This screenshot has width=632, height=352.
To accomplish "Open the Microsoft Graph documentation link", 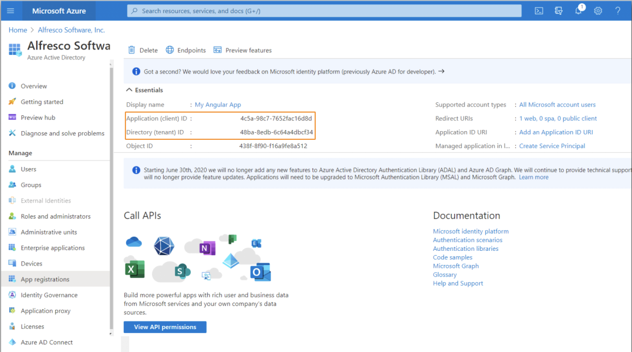I will (x=456, y=266).
